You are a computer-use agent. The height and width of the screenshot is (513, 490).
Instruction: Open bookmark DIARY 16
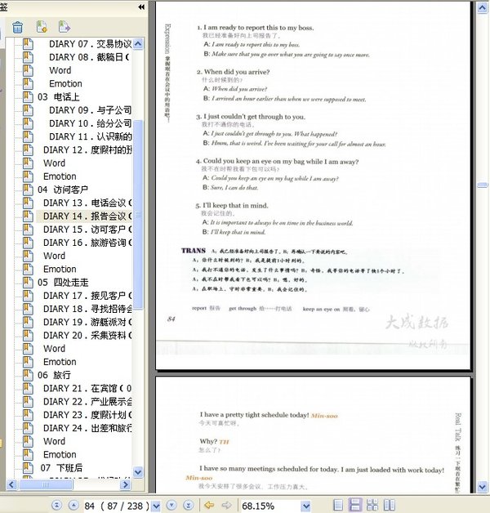coord(87,243)
